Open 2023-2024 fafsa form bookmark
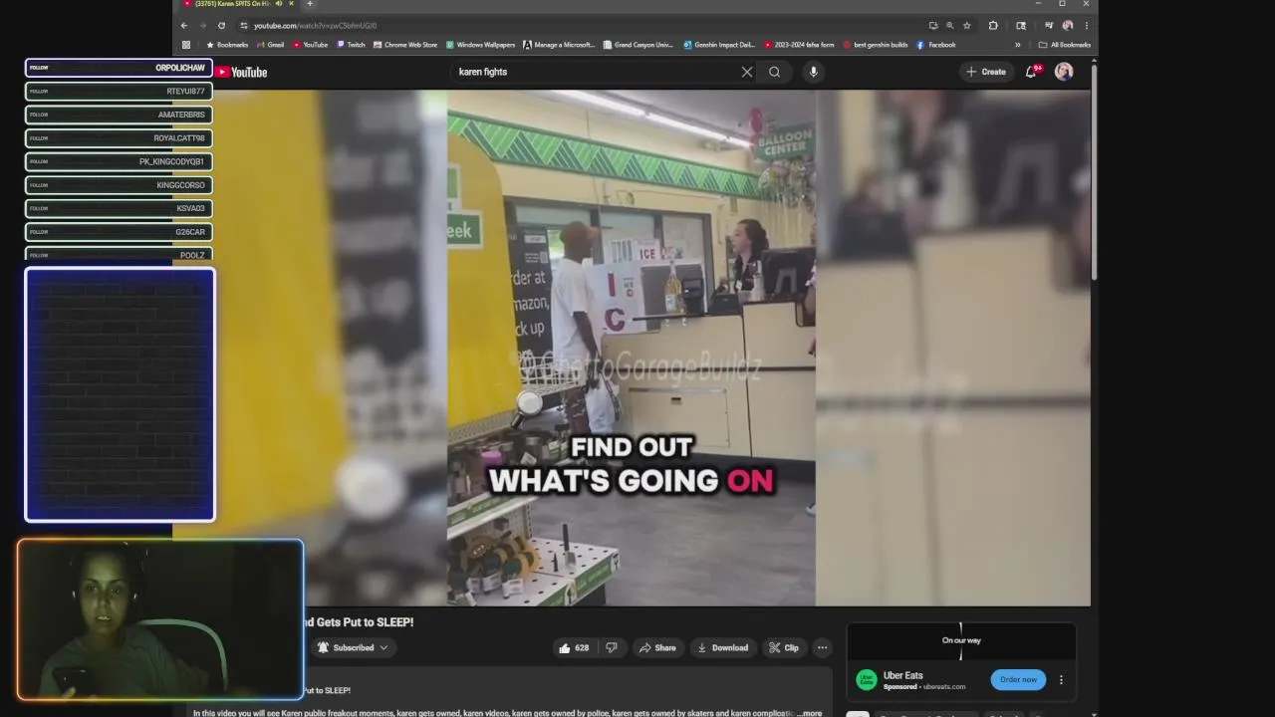 pos(799,45)
